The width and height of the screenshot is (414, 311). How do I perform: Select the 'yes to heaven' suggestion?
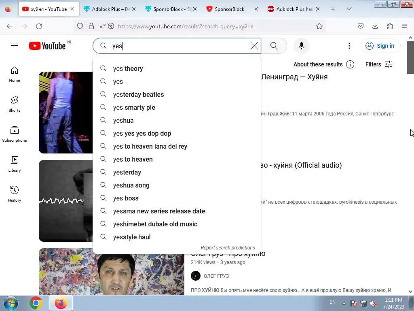177,159
